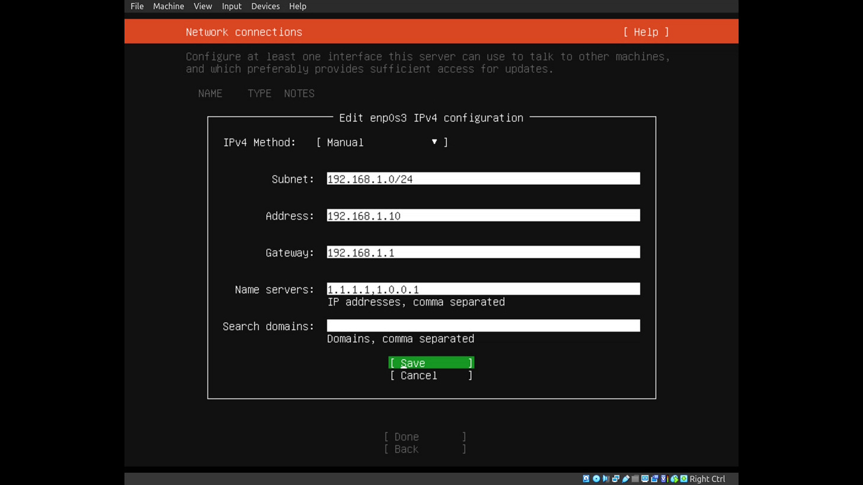Click the mouse integration status icon
The image size is (863, 485).
point(674,478)
